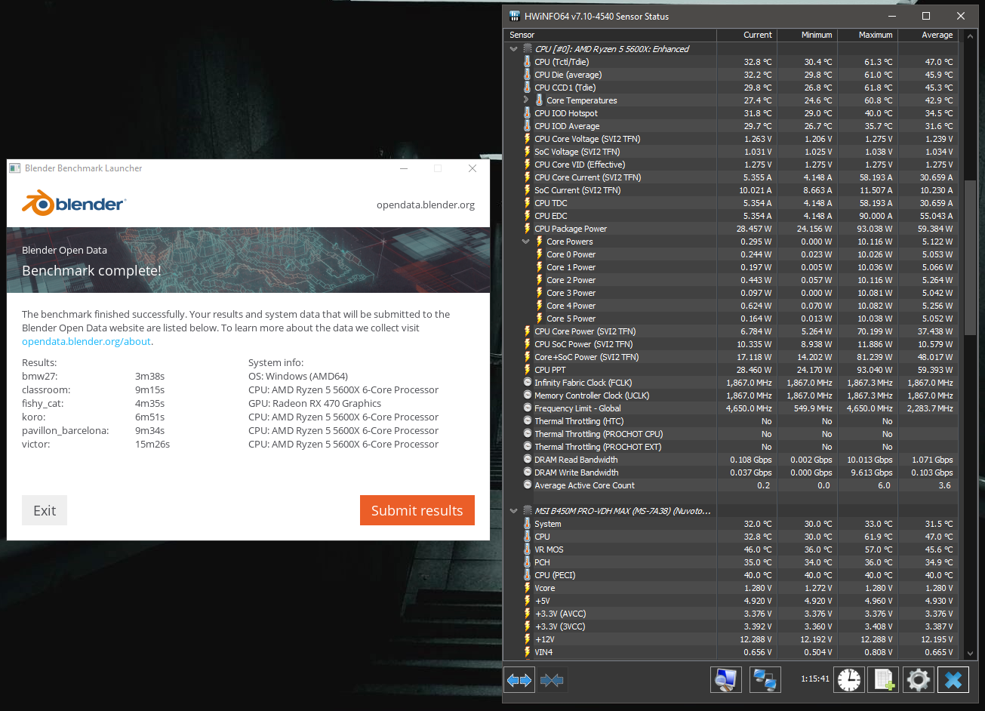Click opendata.blender.org text beside the Blender logo
This screenshot has height=711, width=985.
(426, 205)
